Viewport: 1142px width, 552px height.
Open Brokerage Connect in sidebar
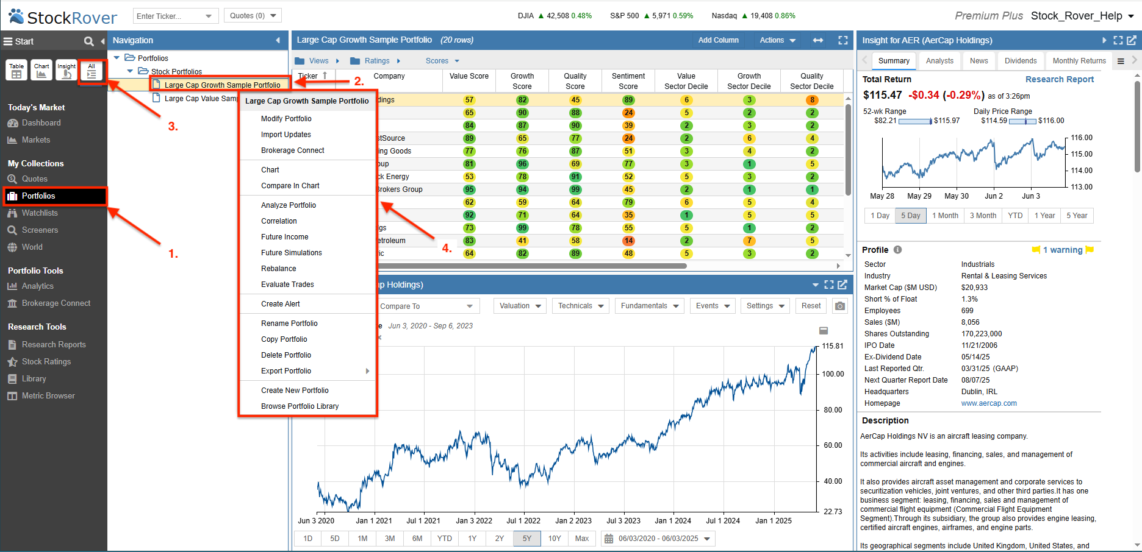click(x=56, y=303)
